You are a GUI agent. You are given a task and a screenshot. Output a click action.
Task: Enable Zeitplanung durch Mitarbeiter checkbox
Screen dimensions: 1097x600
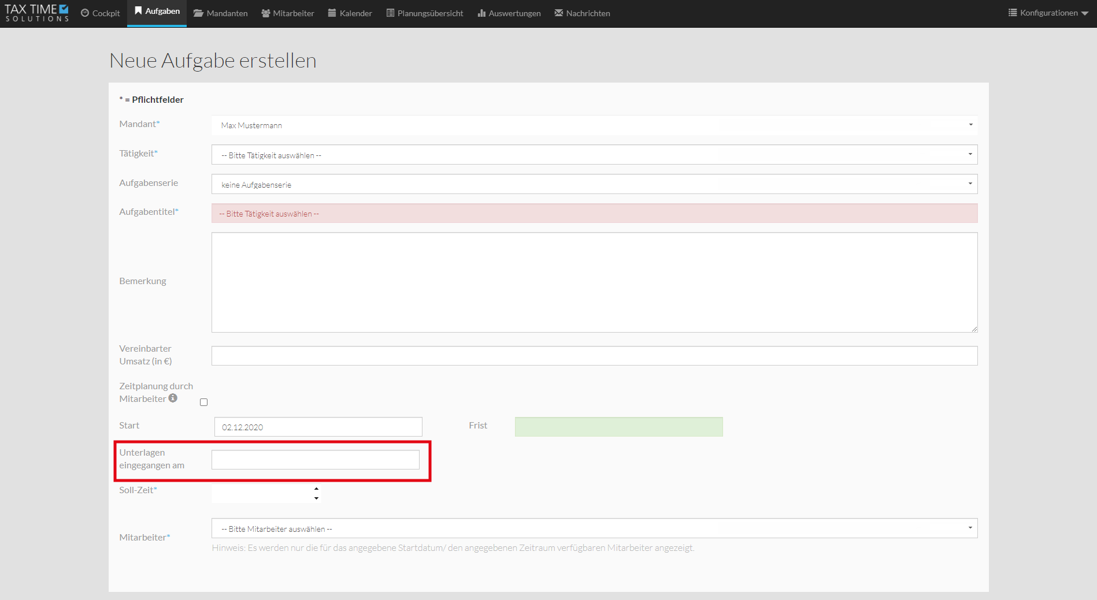203,403
